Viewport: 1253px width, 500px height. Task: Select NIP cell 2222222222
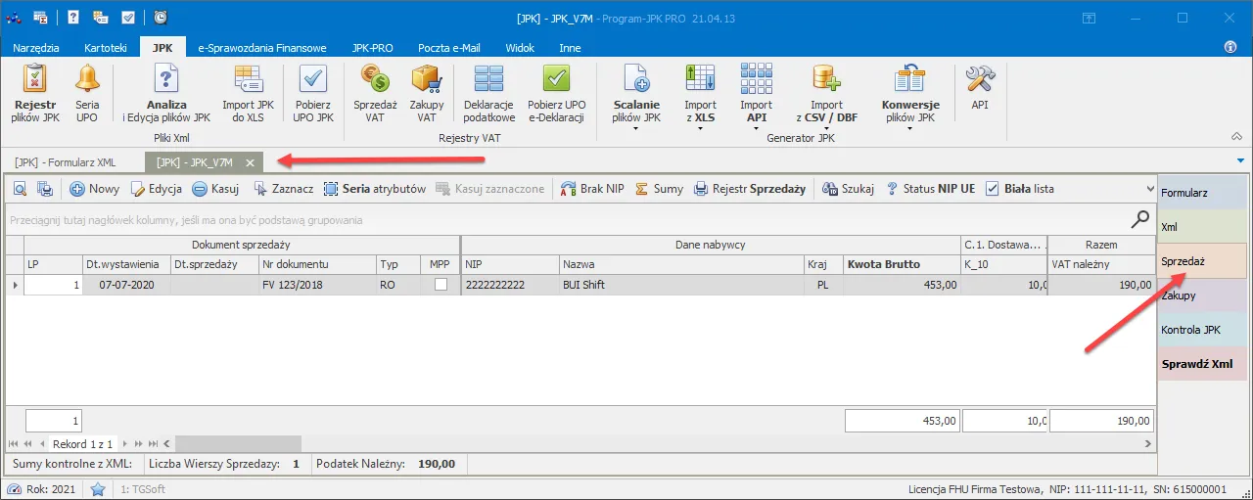click(510, 285)
